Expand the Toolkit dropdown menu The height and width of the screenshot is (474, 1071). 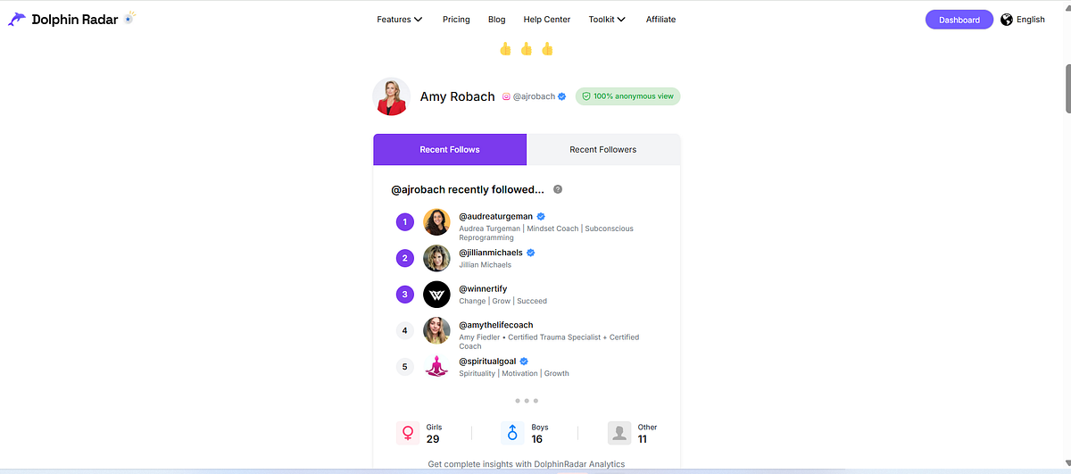tap(607, 20)
